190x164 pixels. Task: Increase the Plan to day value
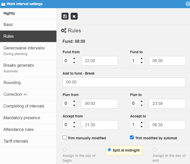click(x=141, y=101)
